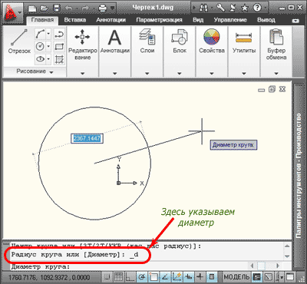Choose the ellipse drawing tool icon
Screen dimensions: 307x284
[41, 59]
